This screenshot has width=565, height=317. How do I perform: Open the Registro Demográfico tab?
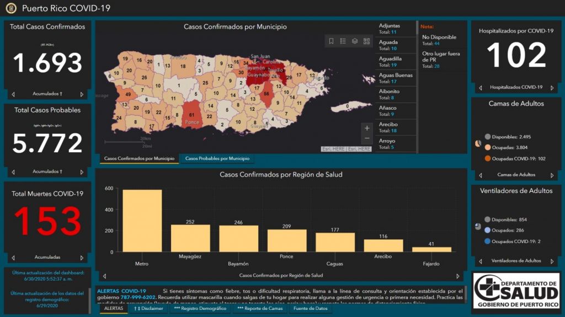(200, 309)
